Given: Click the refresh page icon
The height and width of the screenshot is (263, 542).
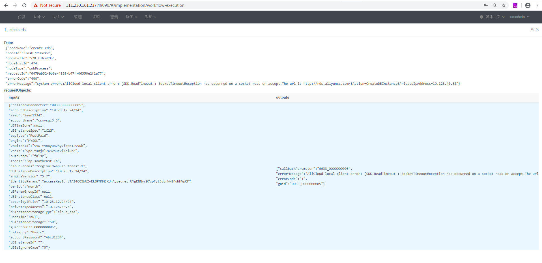Looking at the screenshot, I should coord(24,5).
